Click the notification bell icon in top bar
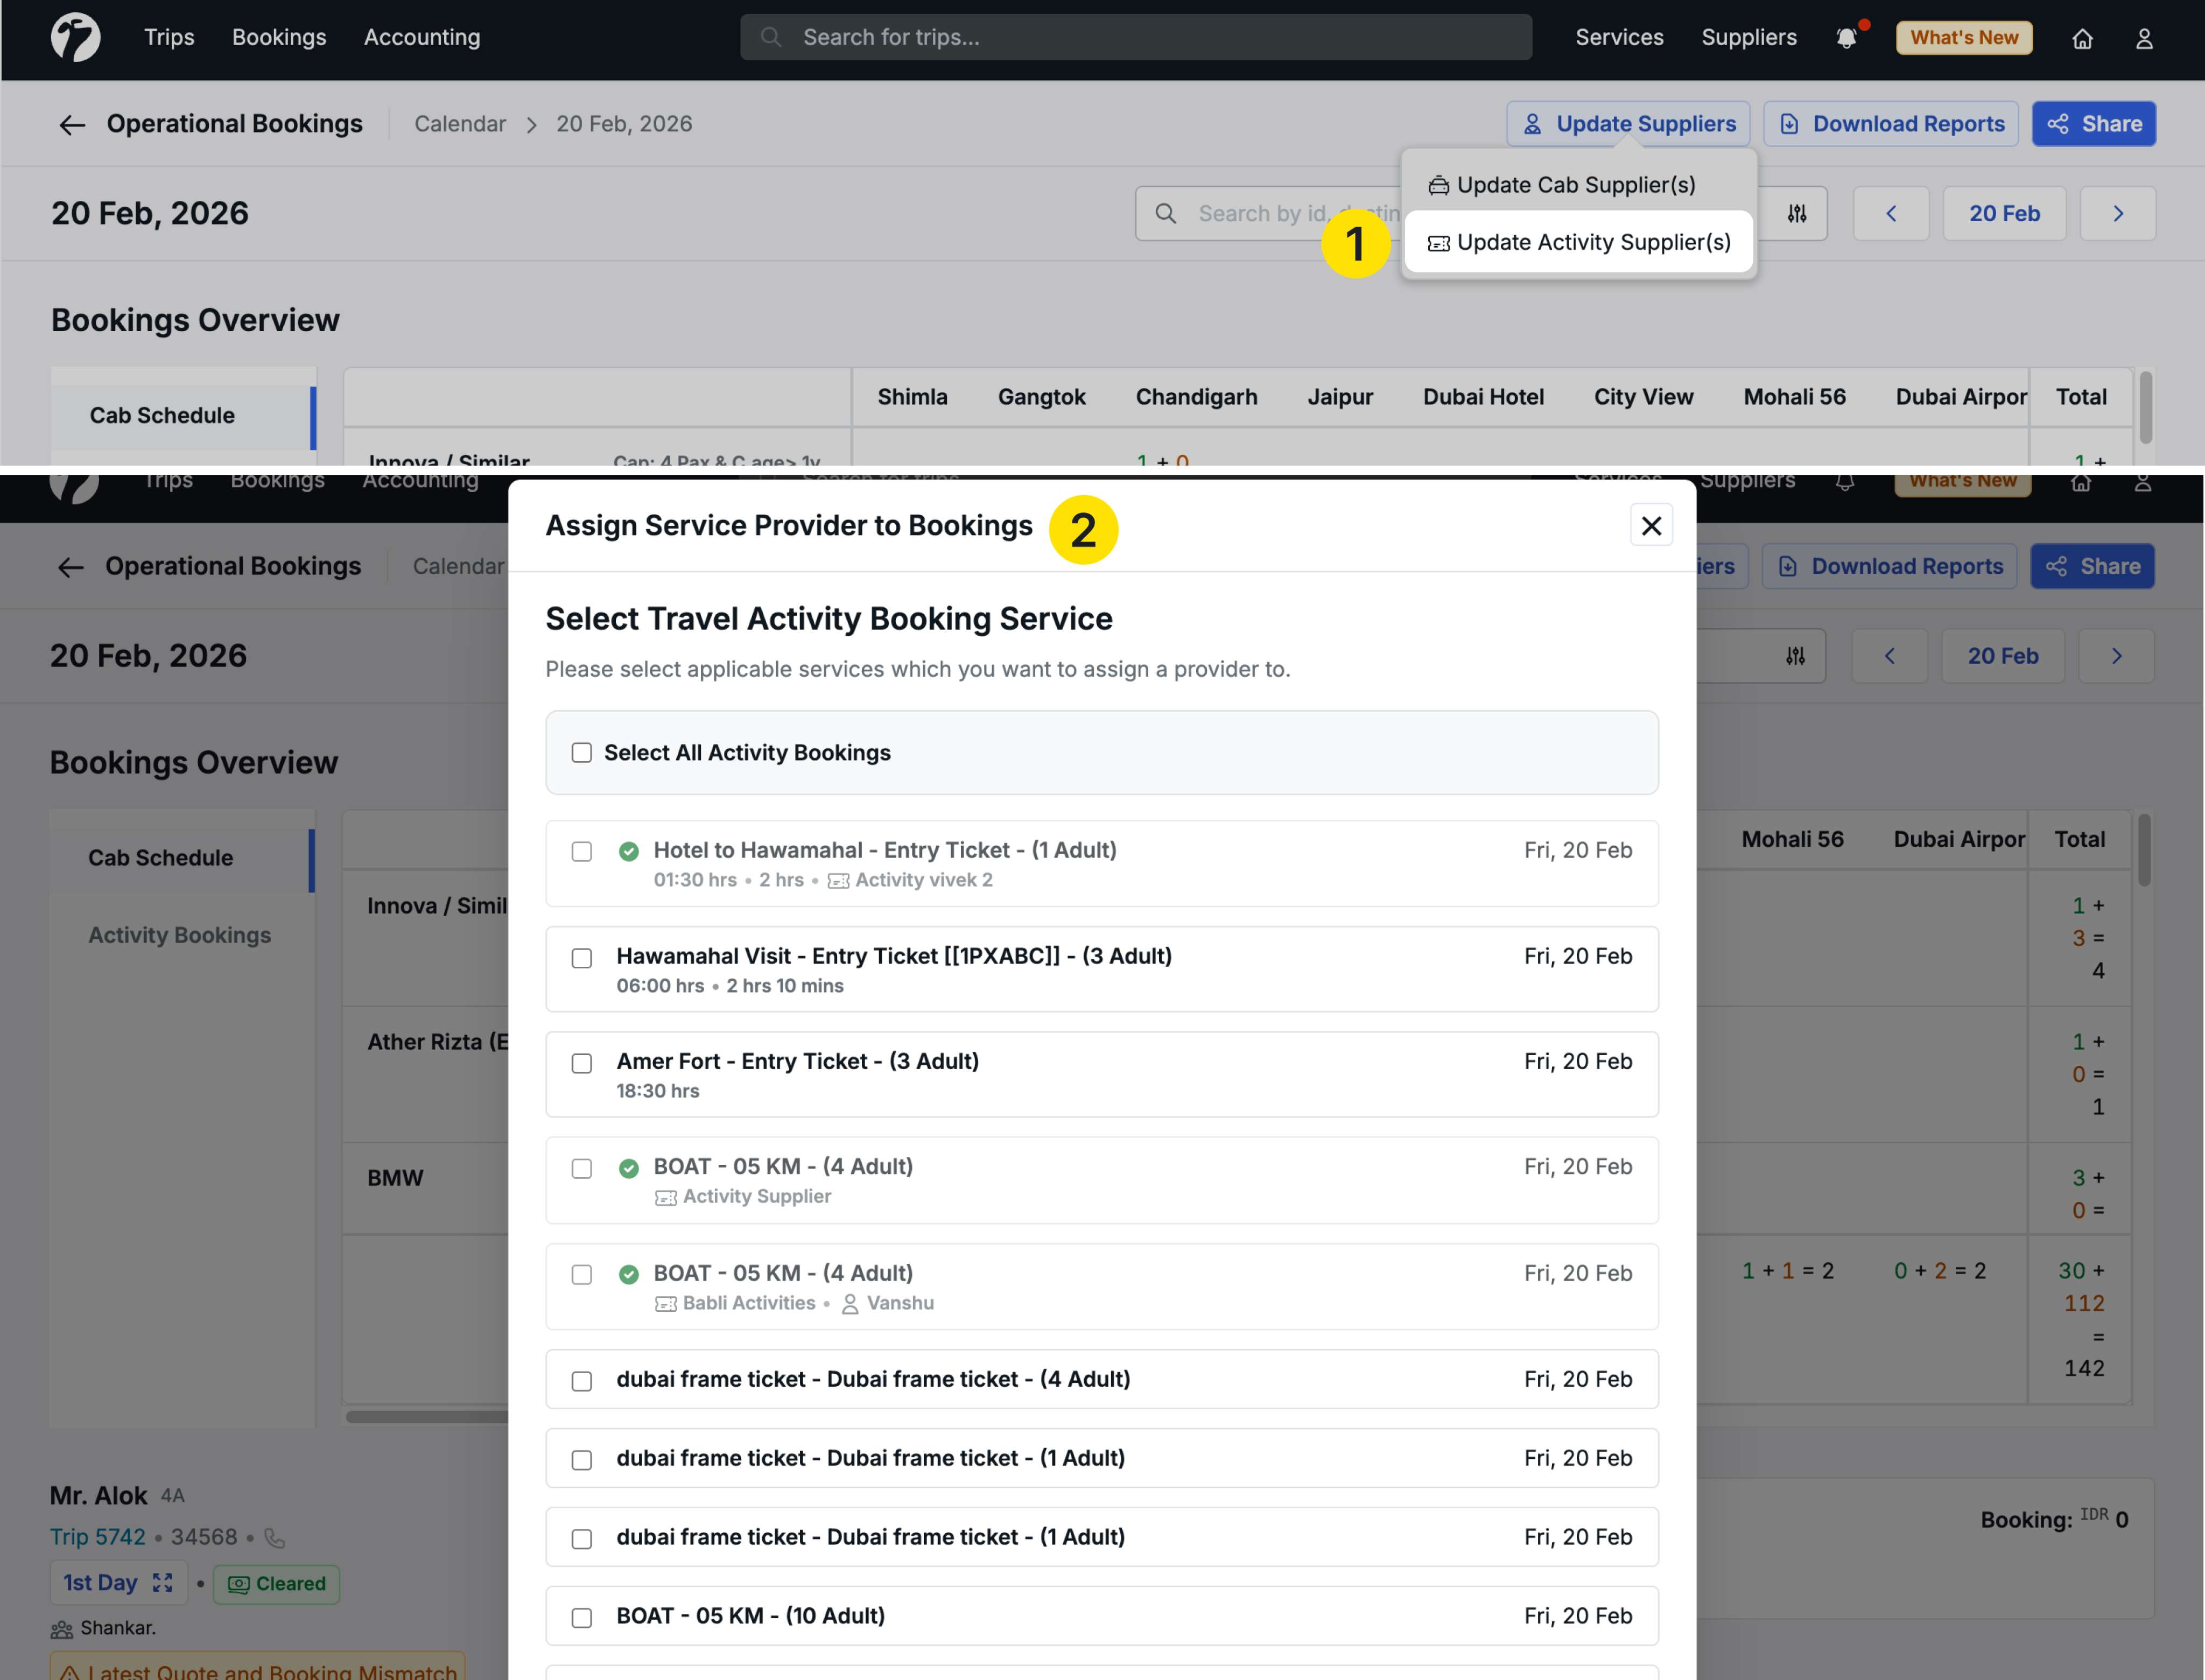 click(x=1846, y=38)
